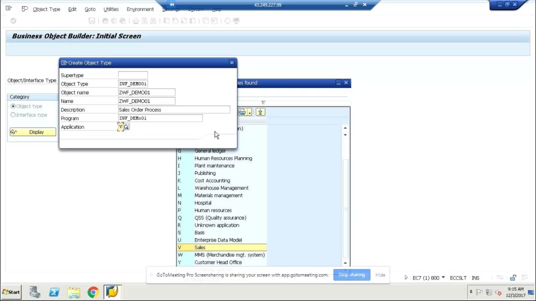Select the Cost Accounting row
536x301 pixels.
tap(222, 181)
